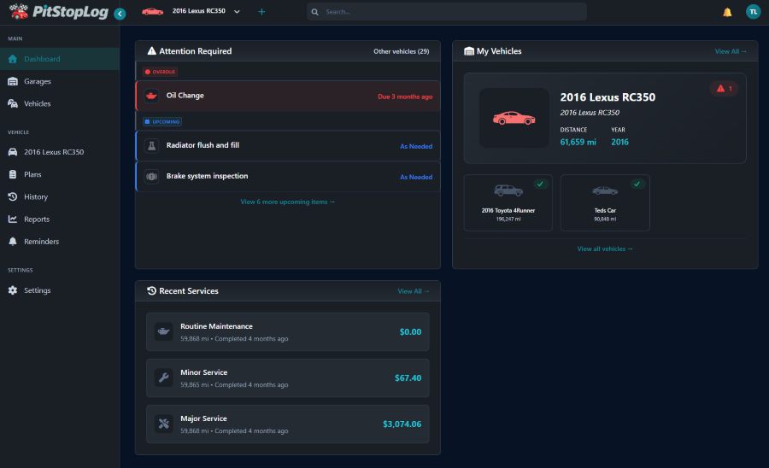Open the 2016 Toyota 4Runner card
The height and width of the screenshot is (468, 769).
(x=508, y=203)
